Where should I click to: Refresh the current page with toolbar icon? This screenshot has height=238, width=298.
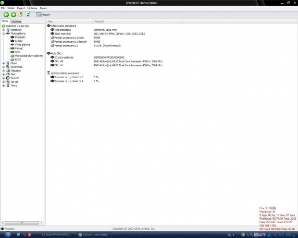click(28, 14)
